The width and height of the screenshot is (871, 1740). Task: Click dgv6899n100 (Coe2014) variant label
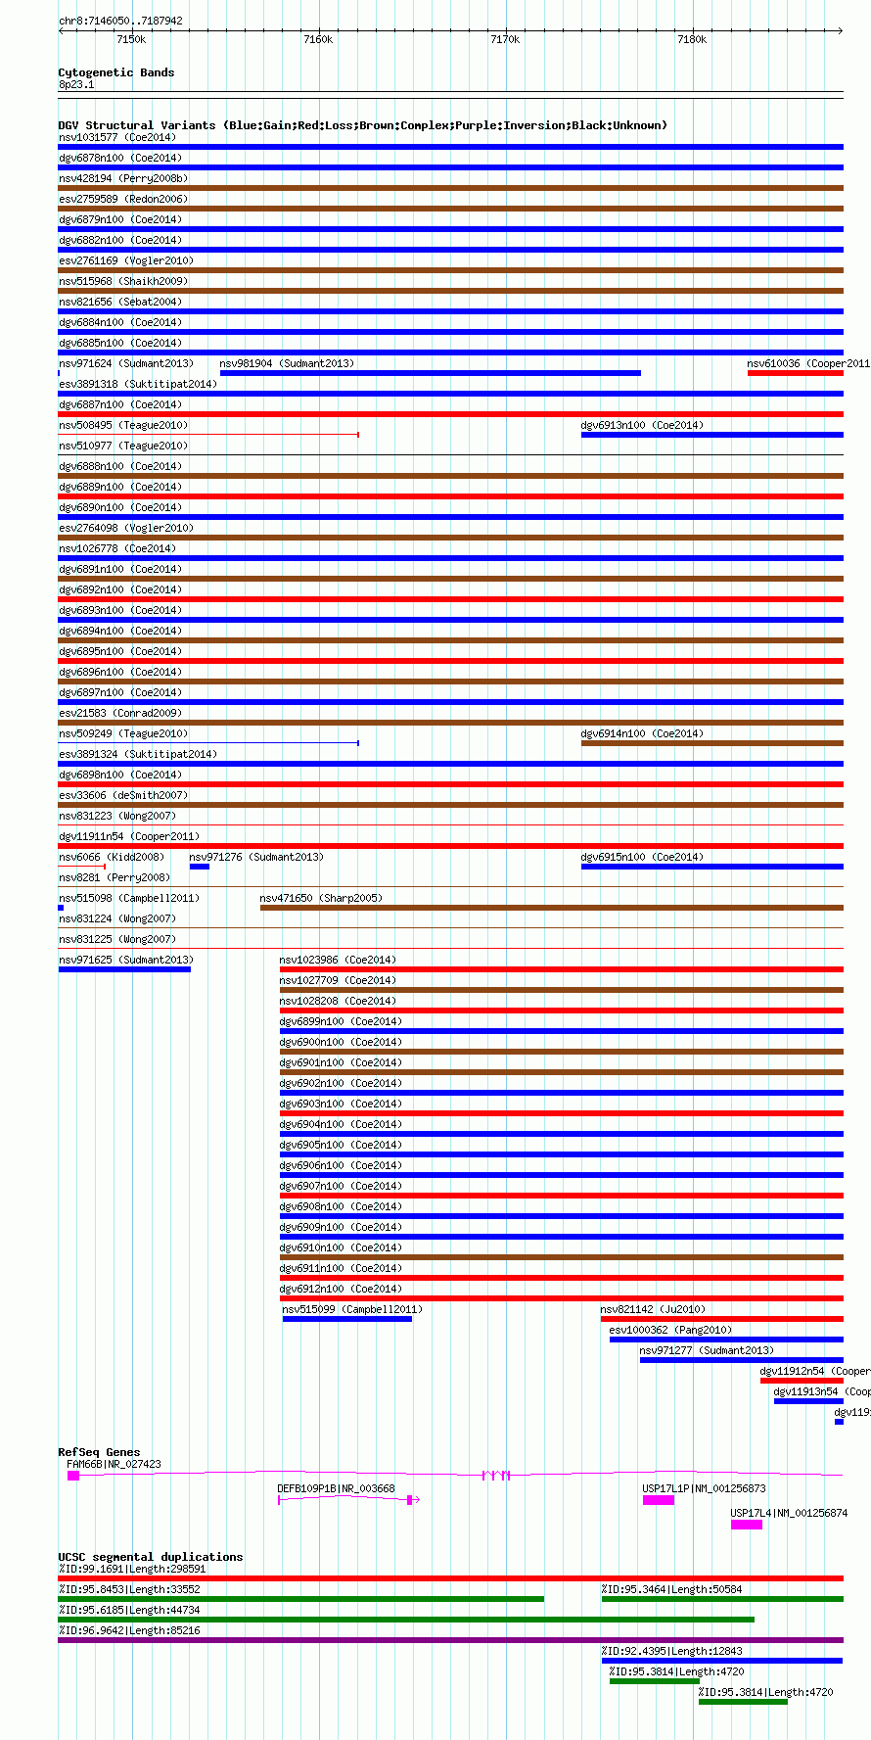click(341, 1021)
